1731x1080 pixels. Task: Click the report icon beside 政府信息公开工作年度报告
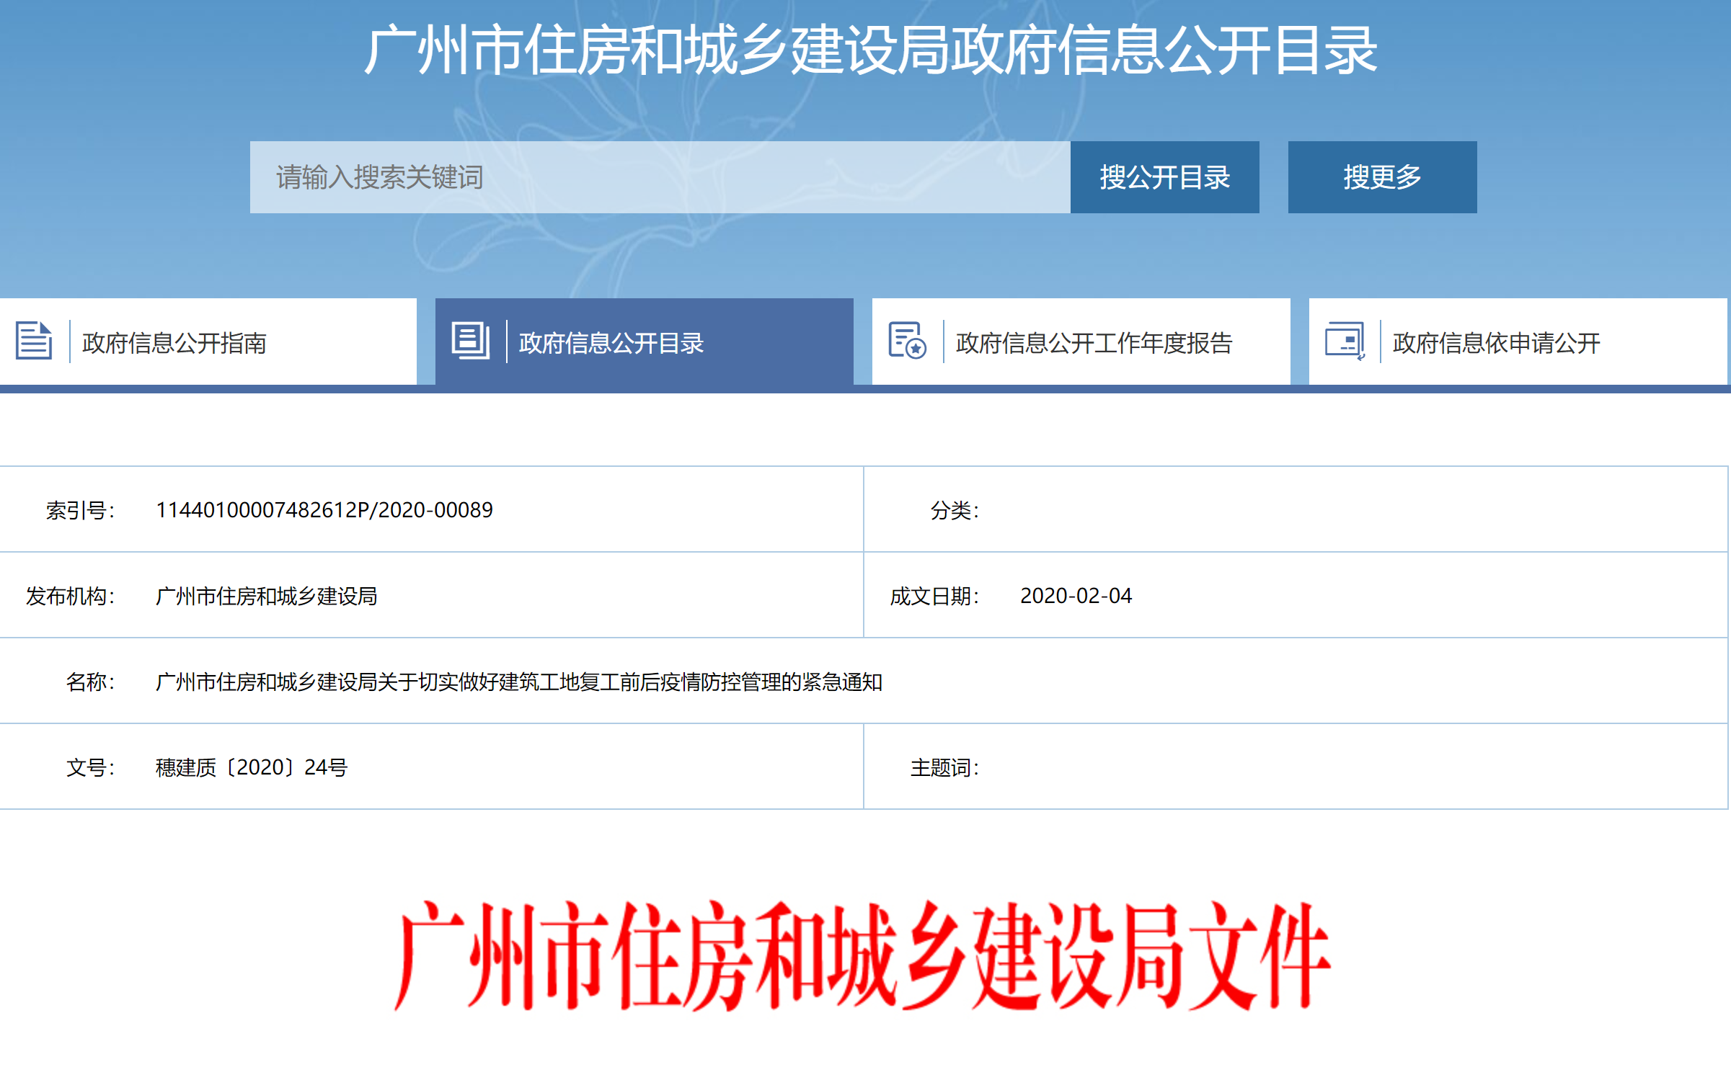906,341
